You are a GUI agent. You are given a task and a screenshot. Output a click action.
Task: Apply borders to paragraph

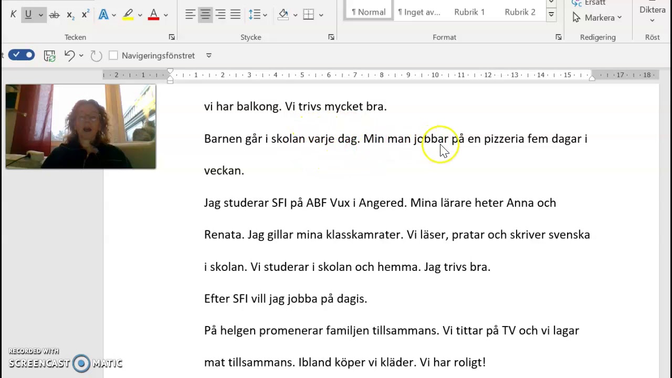coord(309,15)
